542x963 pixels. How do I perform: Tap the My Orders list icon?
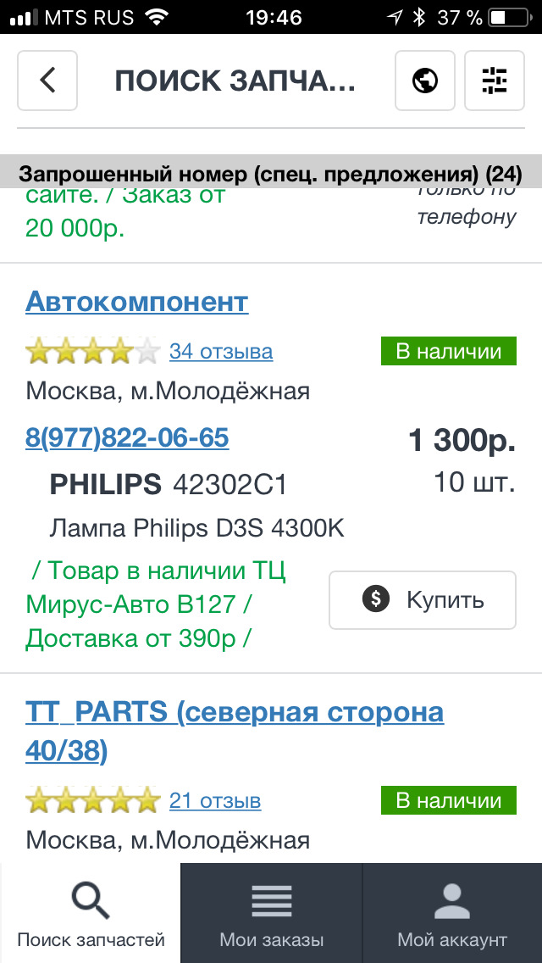tap(272, 900)
